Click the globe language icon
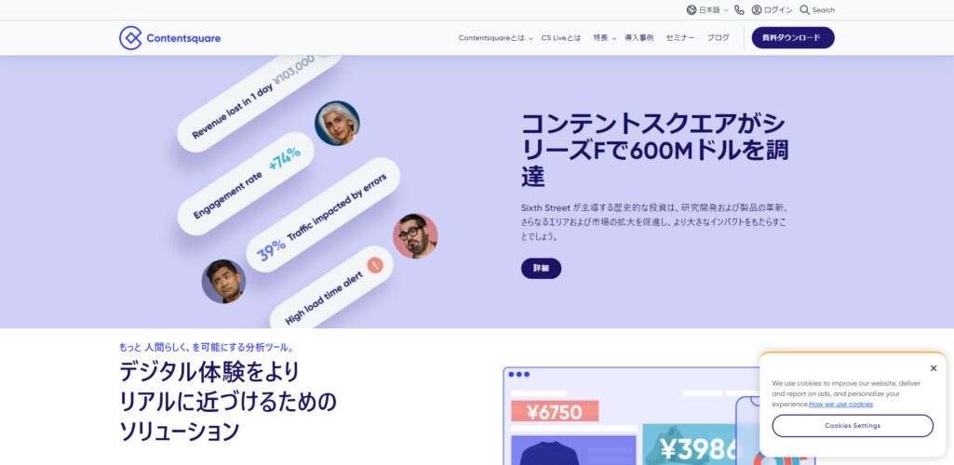Viewport: 954px width, 465px height. click(x=692, y=9)
